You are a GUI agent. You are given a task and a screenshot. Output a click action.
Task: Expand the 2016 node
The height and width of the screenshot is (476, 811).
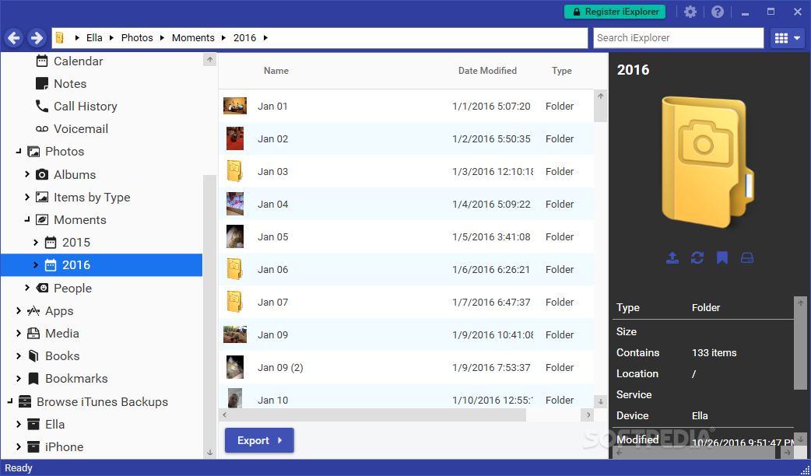click(x=36, y=264)
